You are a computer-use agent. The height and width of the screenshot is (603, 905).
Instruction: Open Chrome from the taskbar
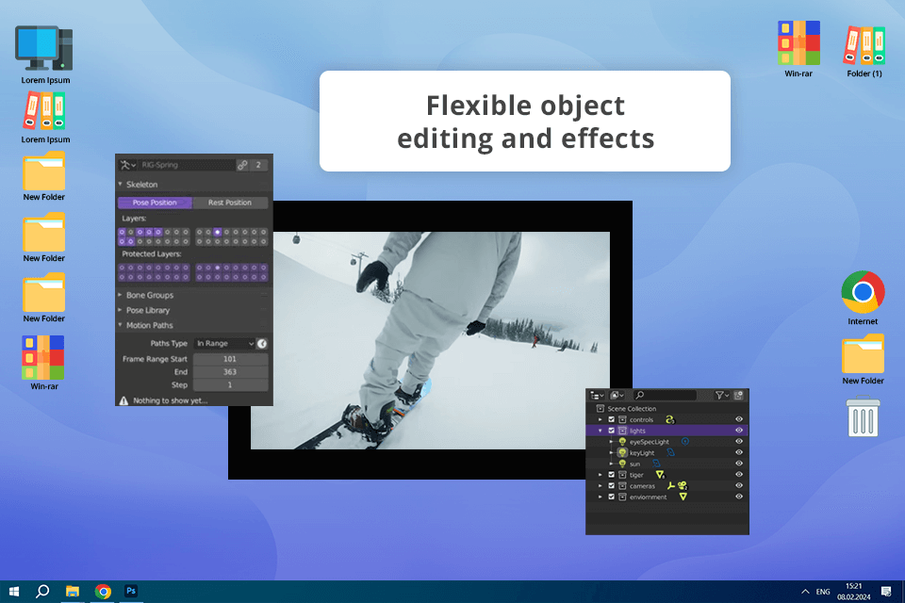click(103, 591)
